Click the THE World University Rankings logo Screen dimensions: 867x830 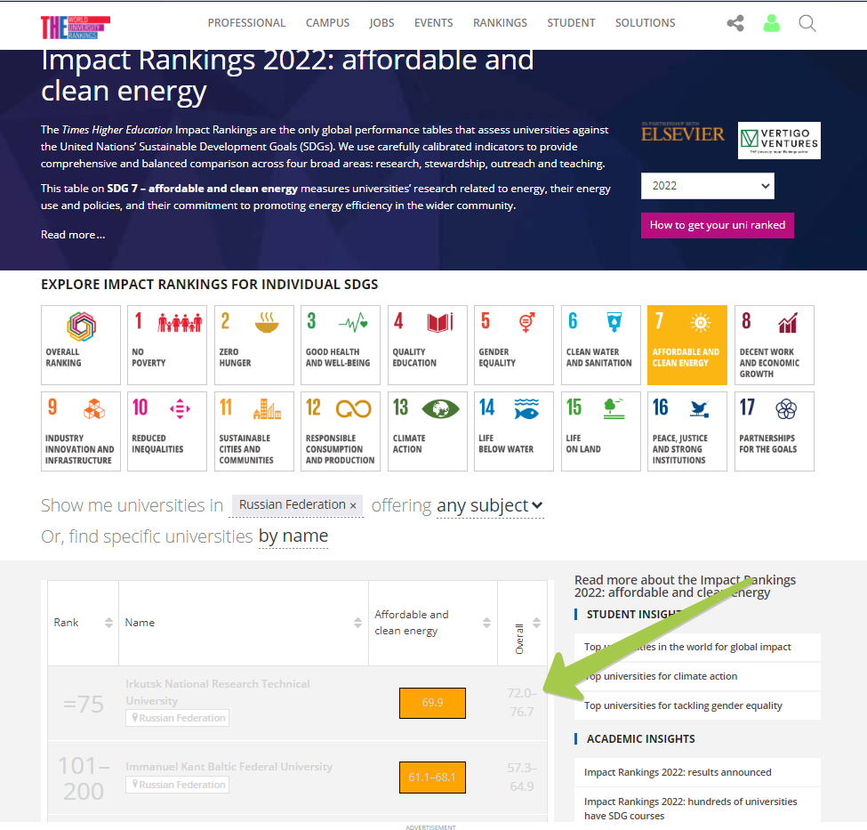(76, 27)
